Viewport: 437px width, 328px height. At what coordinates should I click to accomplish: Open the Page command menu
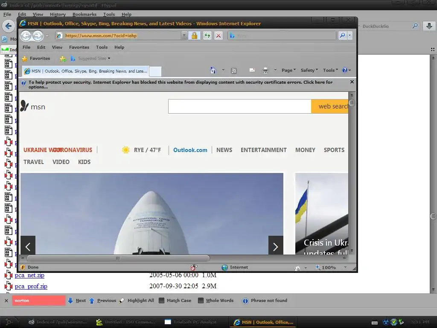coord(289,70)
